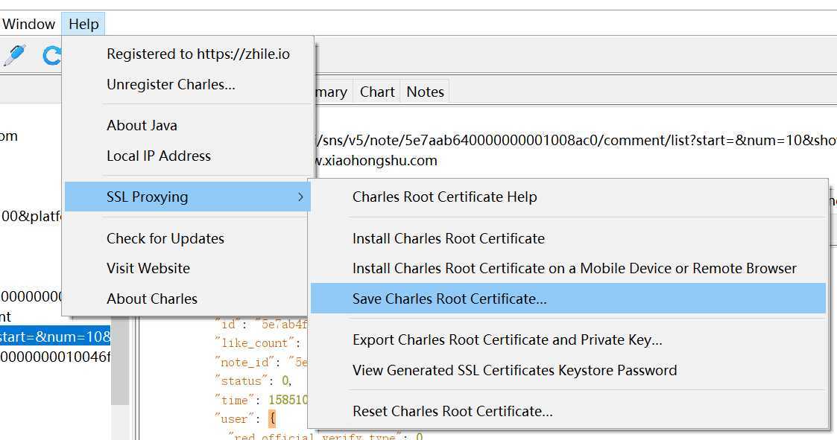
Task: Click Save Charles Root Certificate...
Action: coord(568,298)
